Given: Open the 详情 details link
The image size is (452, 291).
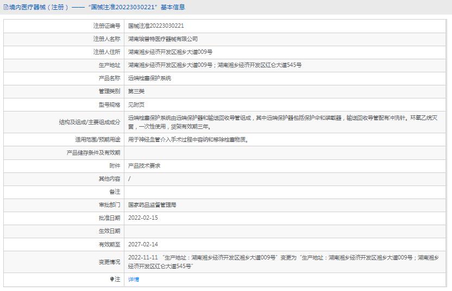Looking at the screenshot, I should [x=134, y=280].
